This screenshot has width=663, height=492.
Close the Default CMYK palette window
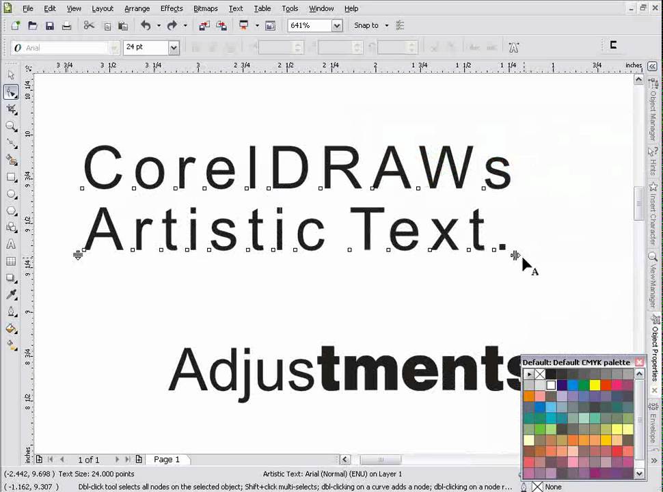click(x=639, y=362)
